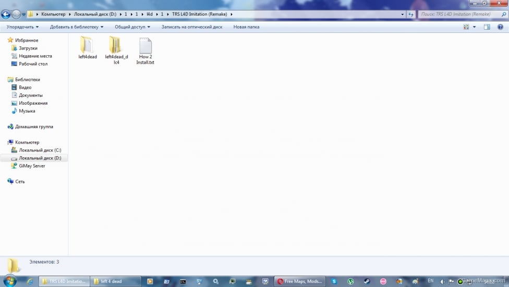Image resolution: width=509 pixels, height=287 pixels.
Task: Open the Видео library
Action: point(25,87)
